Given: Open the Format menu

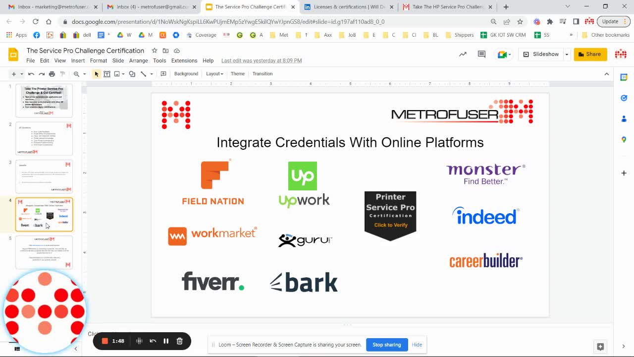Looking at the screenshot, I should click(x=99, y=60).
